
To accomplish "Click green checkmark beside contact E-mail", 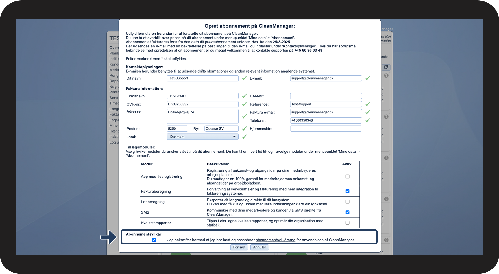I will click(x=368, y=78).
